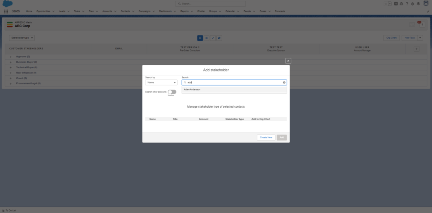The width and height of the screenshot is (432, 213).
Task: Expand the Approver (0) row
Action: [11, 57]
